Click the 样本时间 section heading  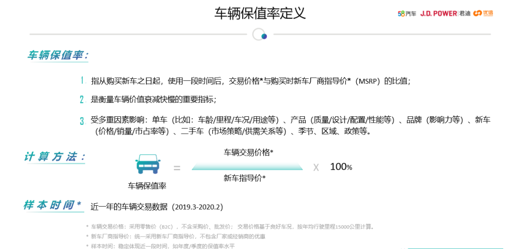[x=52, y=205]
